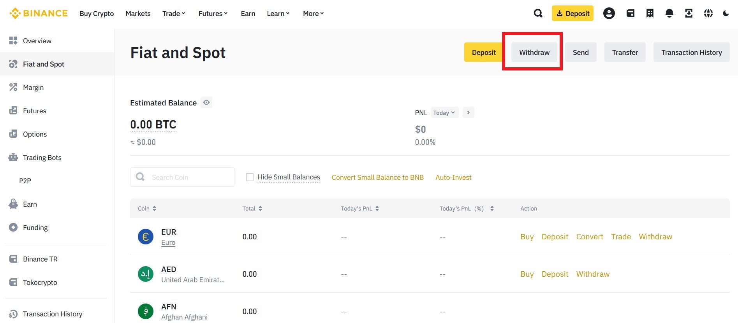Open the orders icon in header
This screenshot has height=323, width=738.
(x=650, y=13)
